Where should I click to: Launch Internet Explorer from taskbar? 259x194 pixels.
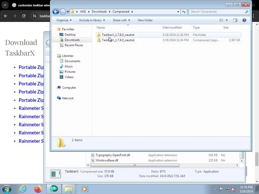23,189
